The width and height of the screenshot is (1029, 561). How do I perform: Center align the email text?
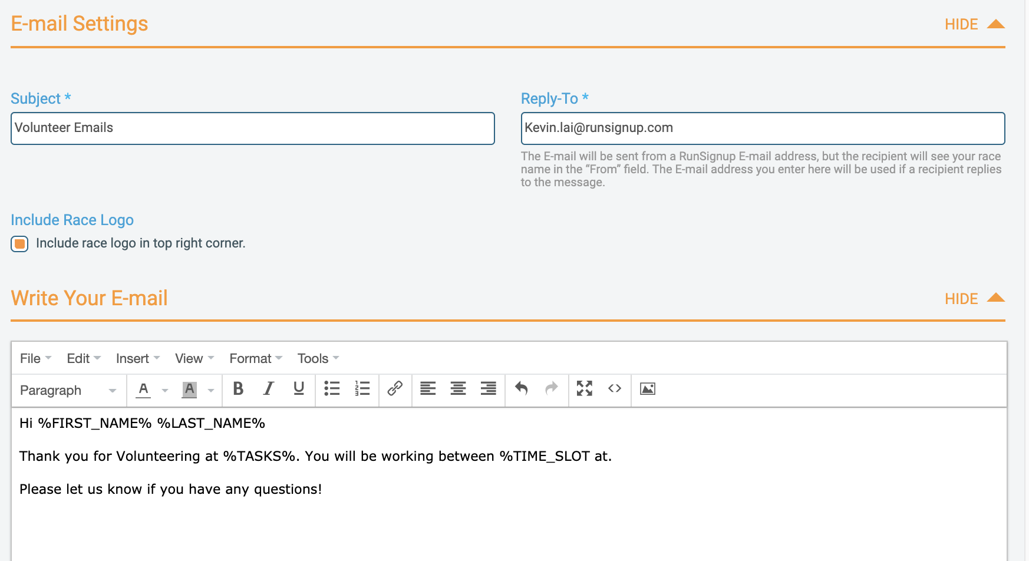pyautogui.click(x=458, y=389)
